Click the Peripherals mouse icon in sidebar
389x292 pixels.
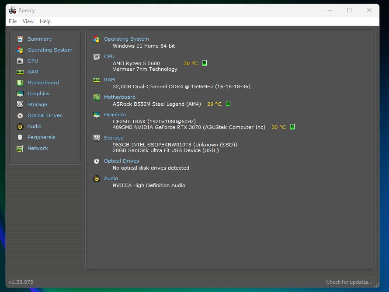click(20, 137)
